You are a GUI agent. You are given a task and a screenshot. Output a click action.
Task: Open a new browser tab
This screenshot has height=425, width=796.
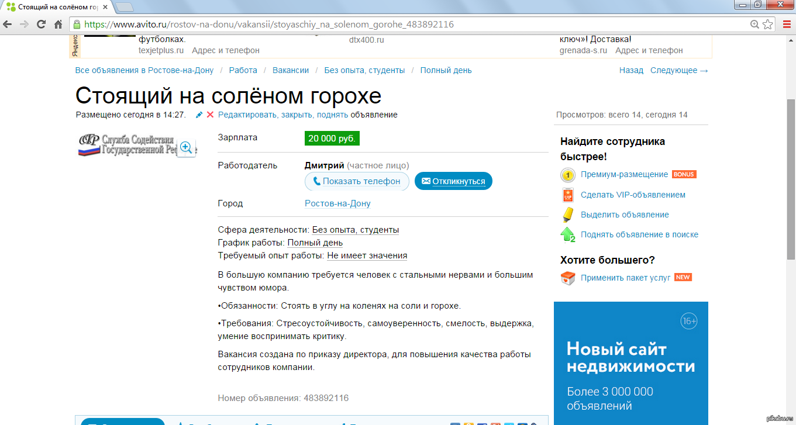coord(124,7)
